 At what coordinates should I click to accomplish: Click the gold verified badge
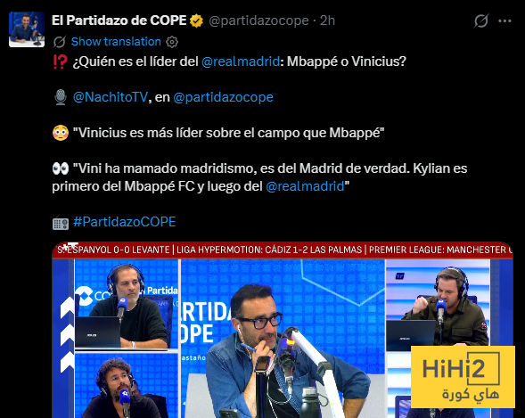click(x=196, y=20)
